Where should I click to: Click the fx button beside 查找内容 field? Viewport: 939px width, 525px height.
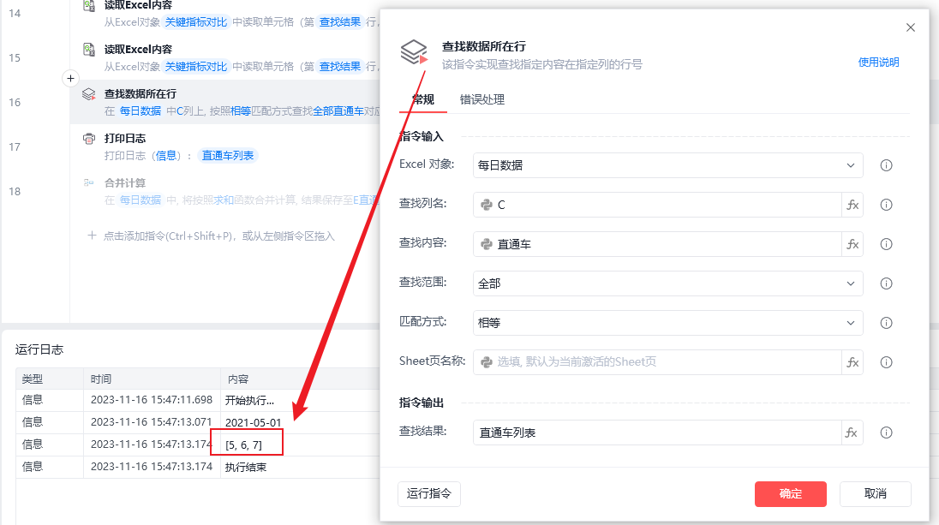coord(852,244)
